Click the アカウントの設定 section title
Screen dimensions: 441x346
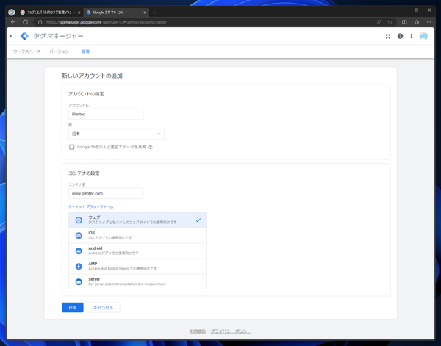(86, 94)
